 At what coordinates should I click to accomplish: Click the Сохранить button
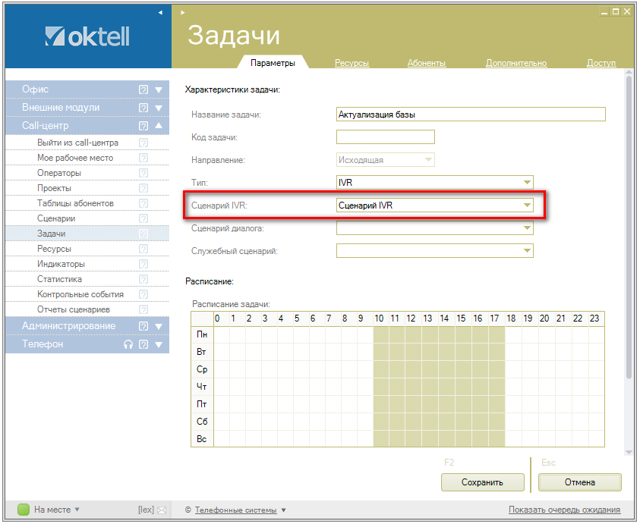(482, 482)
